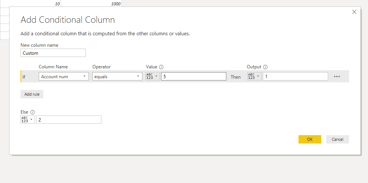
Task: Open the Value data type selector
Action: (x=153, y=76)
